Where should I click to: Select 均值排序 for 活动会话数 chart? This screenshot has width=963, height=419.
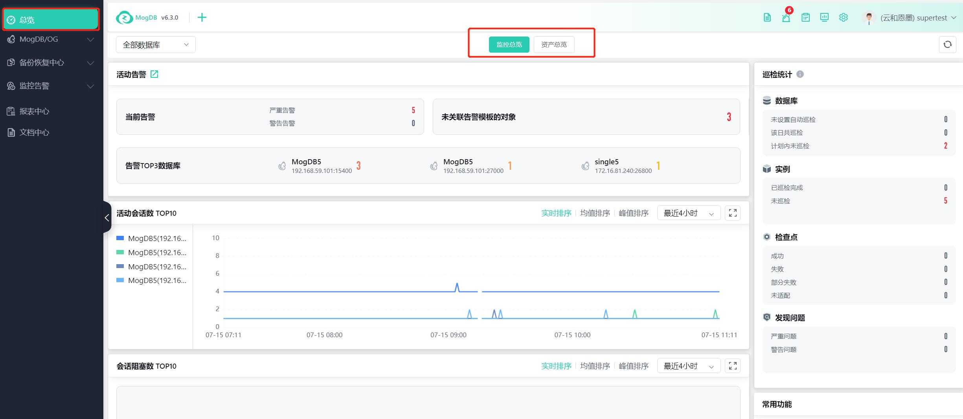[595, 213]
